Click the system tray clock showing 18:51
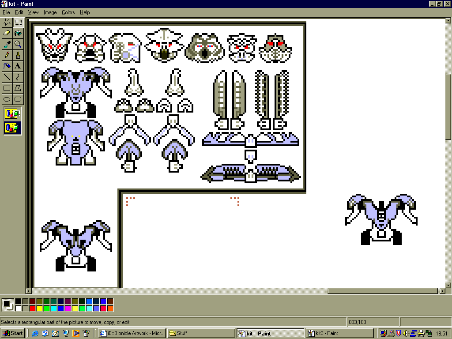452x339 pixels. tap(441, 333)
